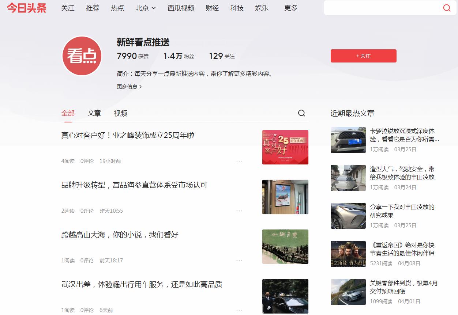Click the 看点 profile avatar icon

pos(82,56)
